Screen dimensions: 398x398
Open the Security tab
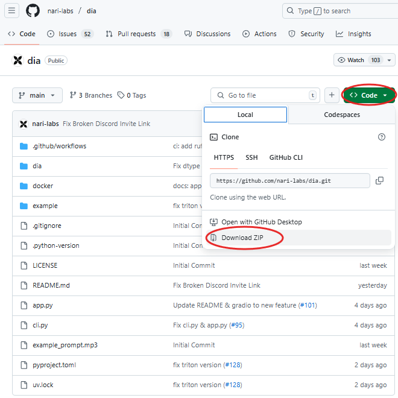pyautogui.click(x=306, y=34)
